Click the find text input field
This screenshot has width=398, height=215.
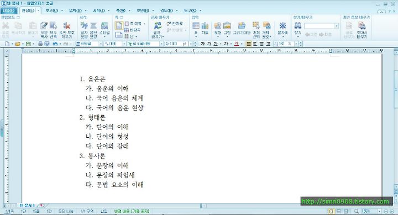[x=320, y=26]
